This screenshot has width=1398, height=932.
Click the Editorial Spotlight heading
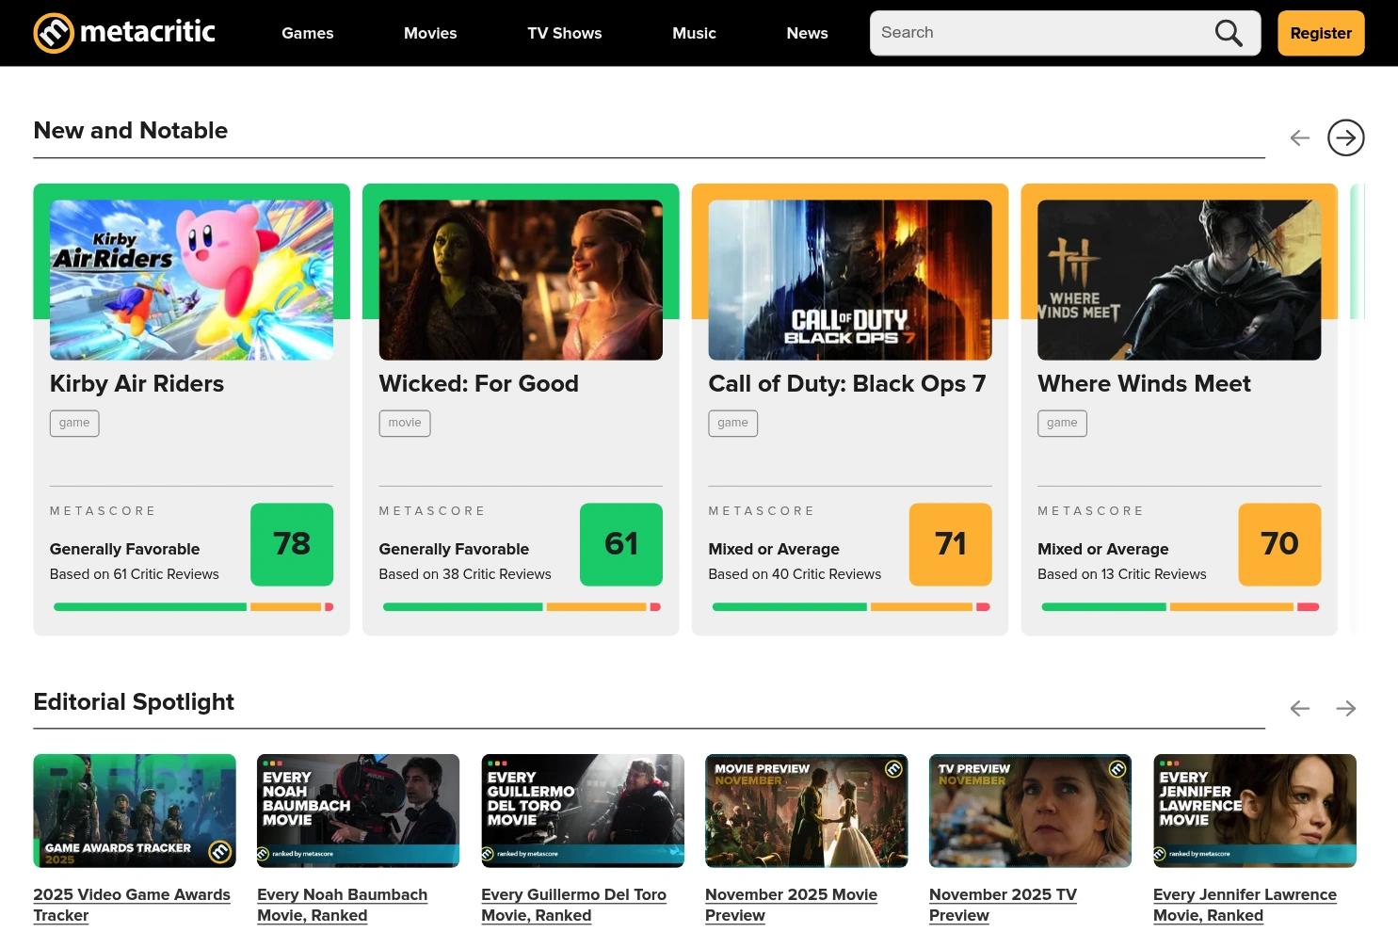click(134, 702)
